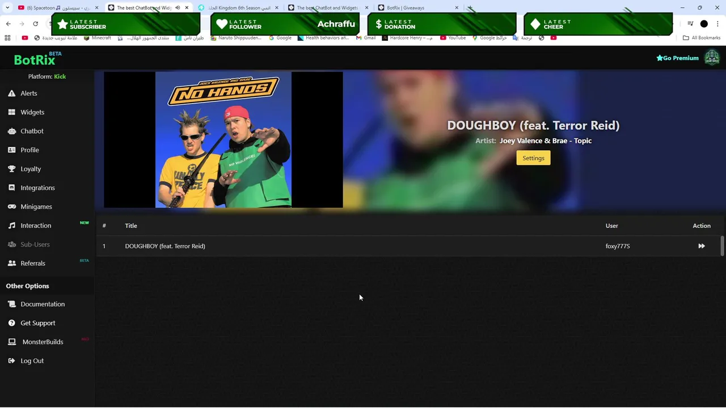Open a new browser tab

click(x=470, y=8)
